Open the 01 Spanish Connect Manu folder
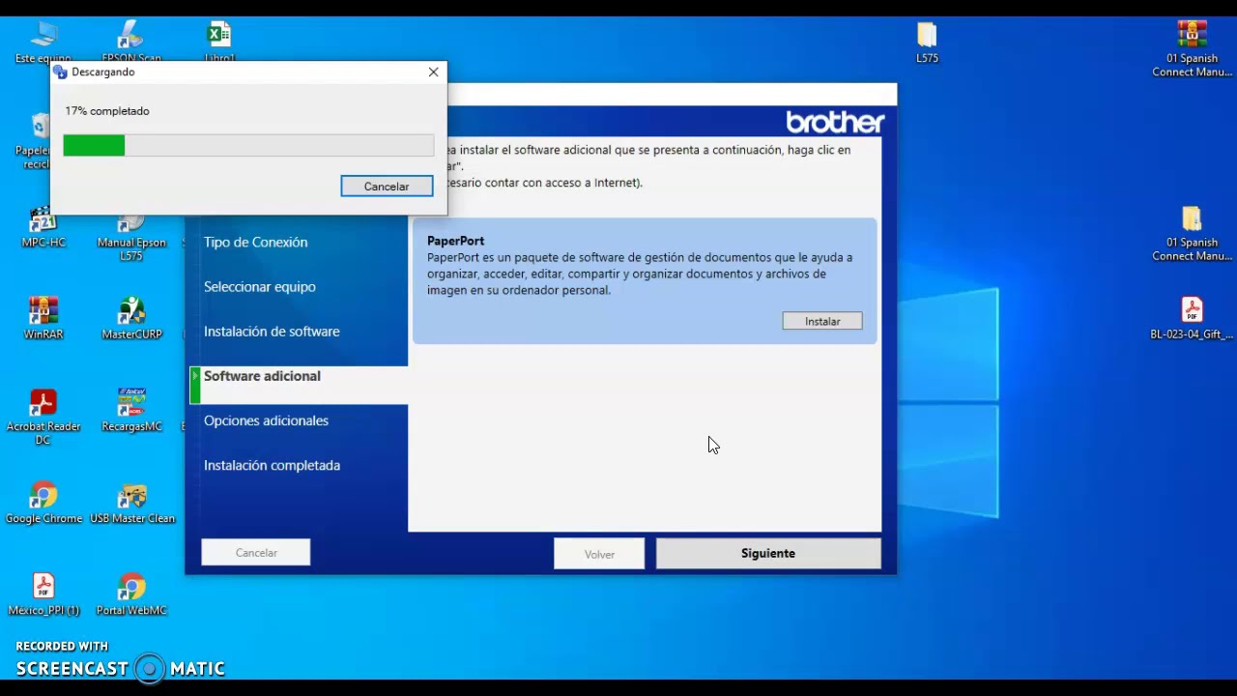 pyautogui.click(x=1192, y=233)
